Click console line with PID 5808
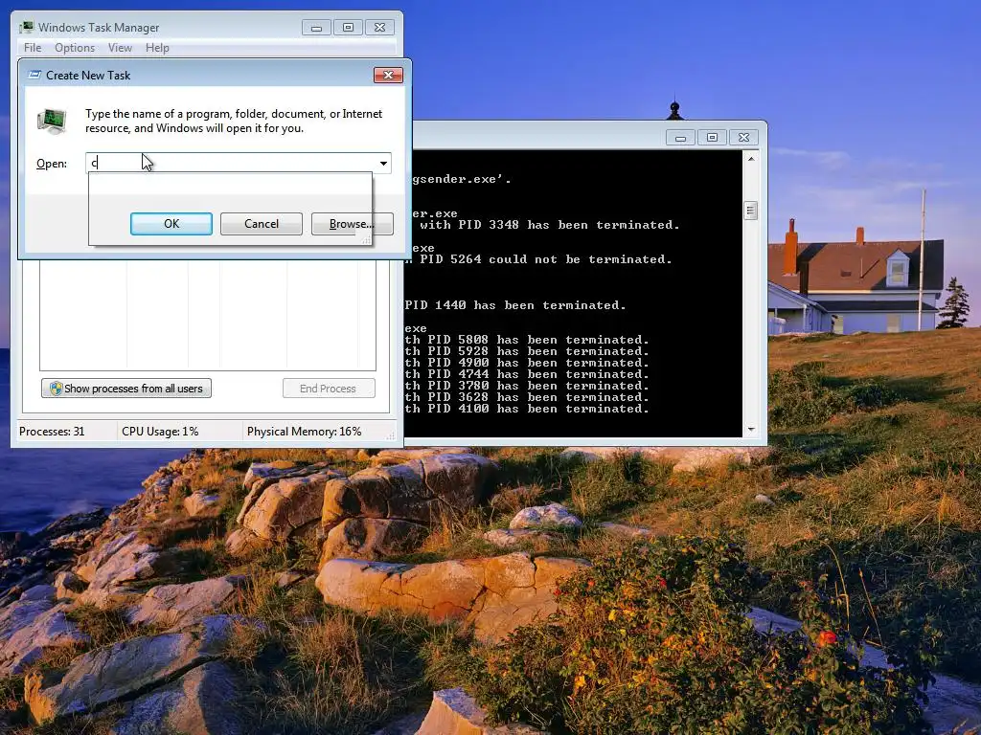 527,340
